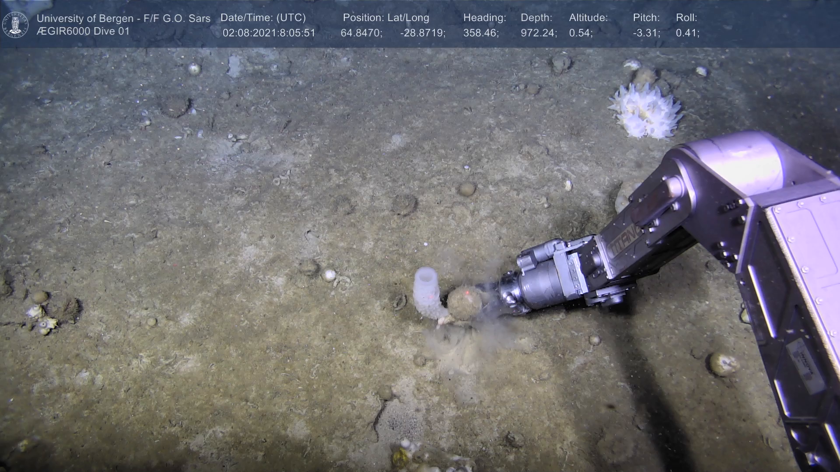Click the Pitch: label
This screenshot has width=840, height=472.
coord(646,18)
